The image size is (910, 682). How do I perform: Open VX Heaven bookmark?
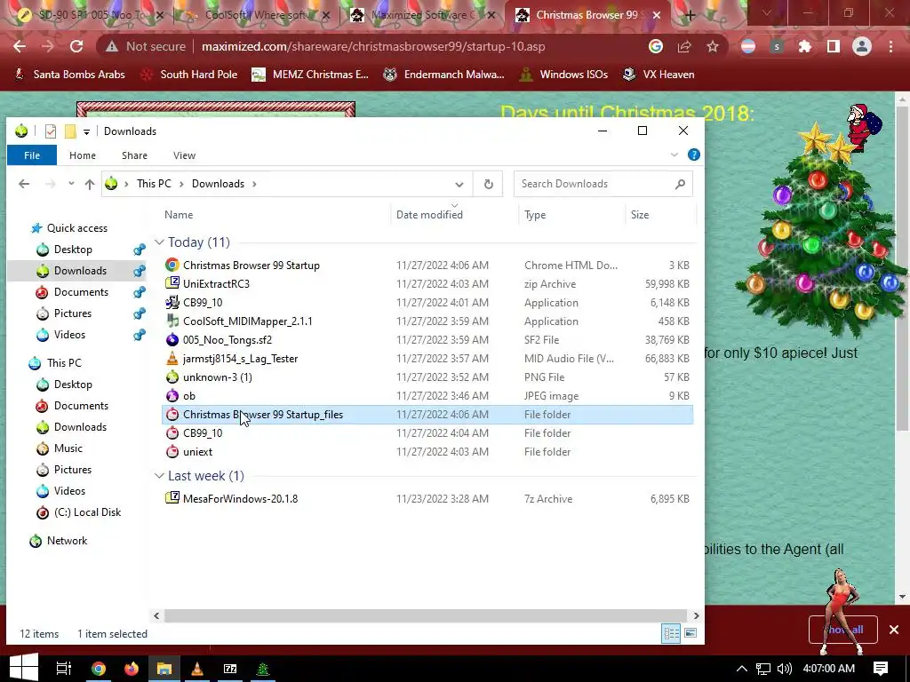(x=659, y=75)
